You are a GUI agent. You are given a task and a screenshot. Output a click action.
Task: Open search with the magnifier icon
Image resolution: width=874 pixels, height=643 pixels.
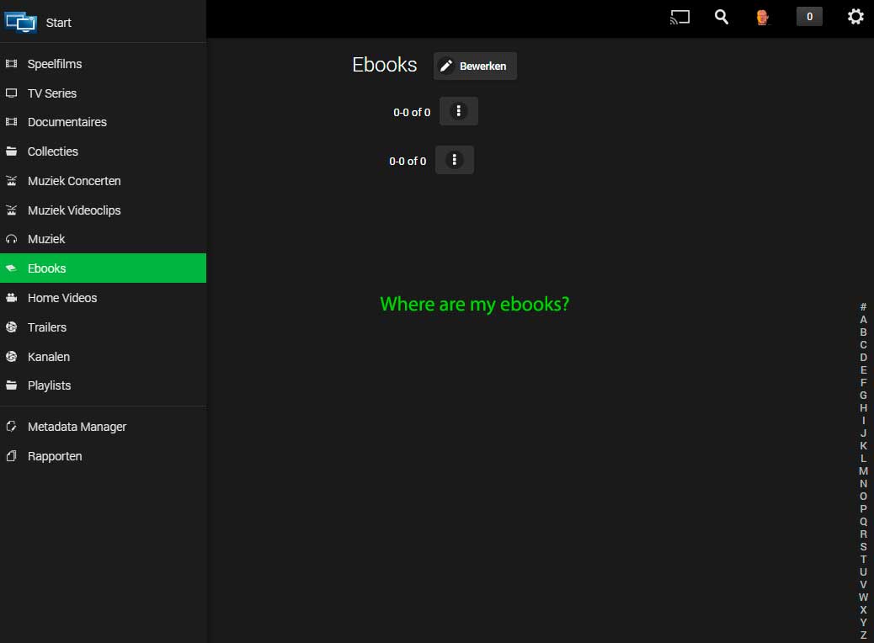721,16
